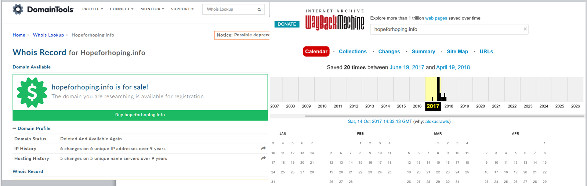Click the Hosting History row text

click(113, 159)
